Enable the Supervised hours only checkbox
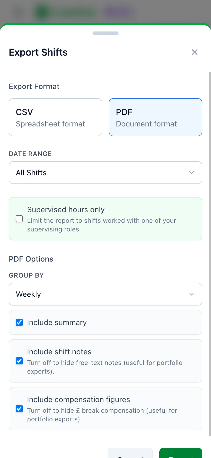Screen dimensions: 211x458 [x=19, y=219]
